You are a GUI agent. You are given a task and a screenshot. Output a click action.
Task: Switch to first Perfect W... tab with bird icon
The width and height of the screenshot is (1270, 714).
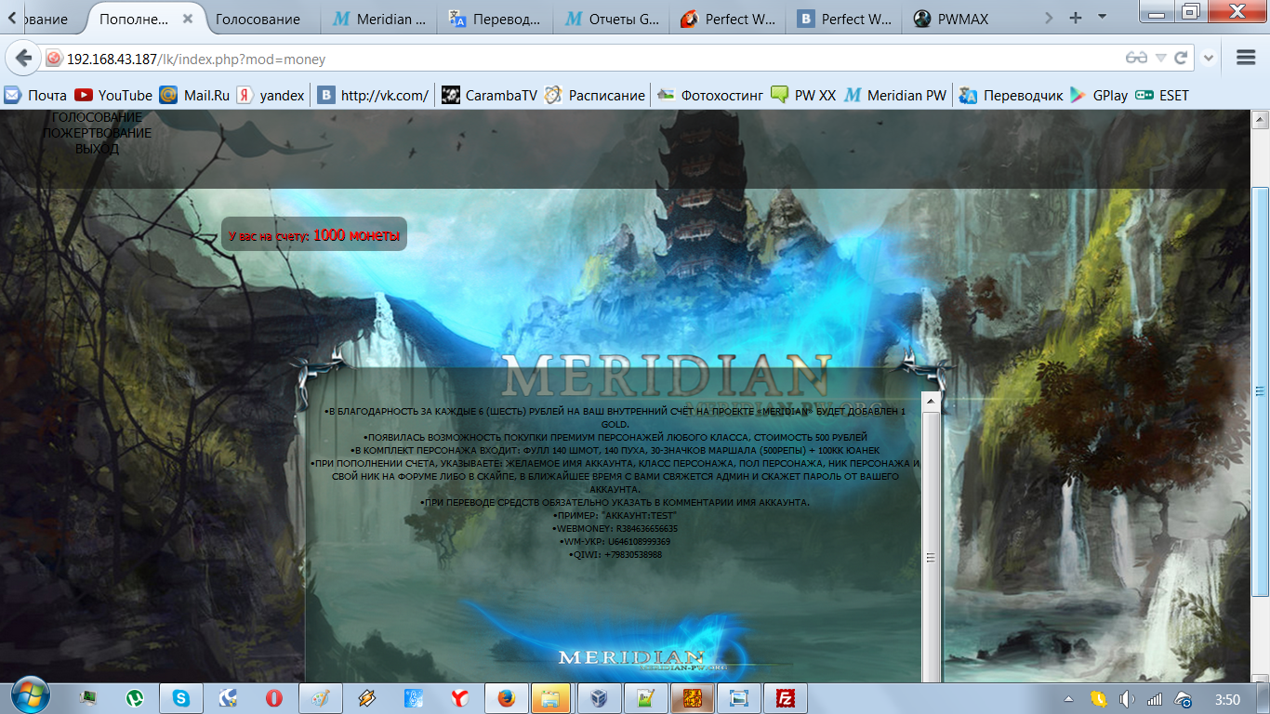click(728, 19)
